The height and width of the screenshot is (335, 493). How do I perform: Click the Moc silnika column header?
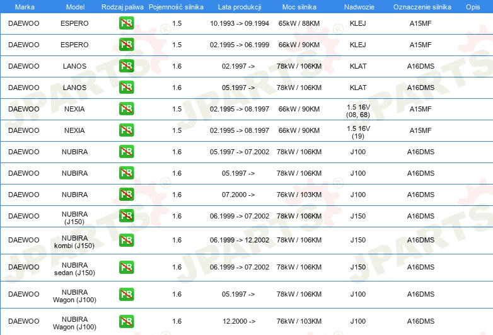pos(299,7)
